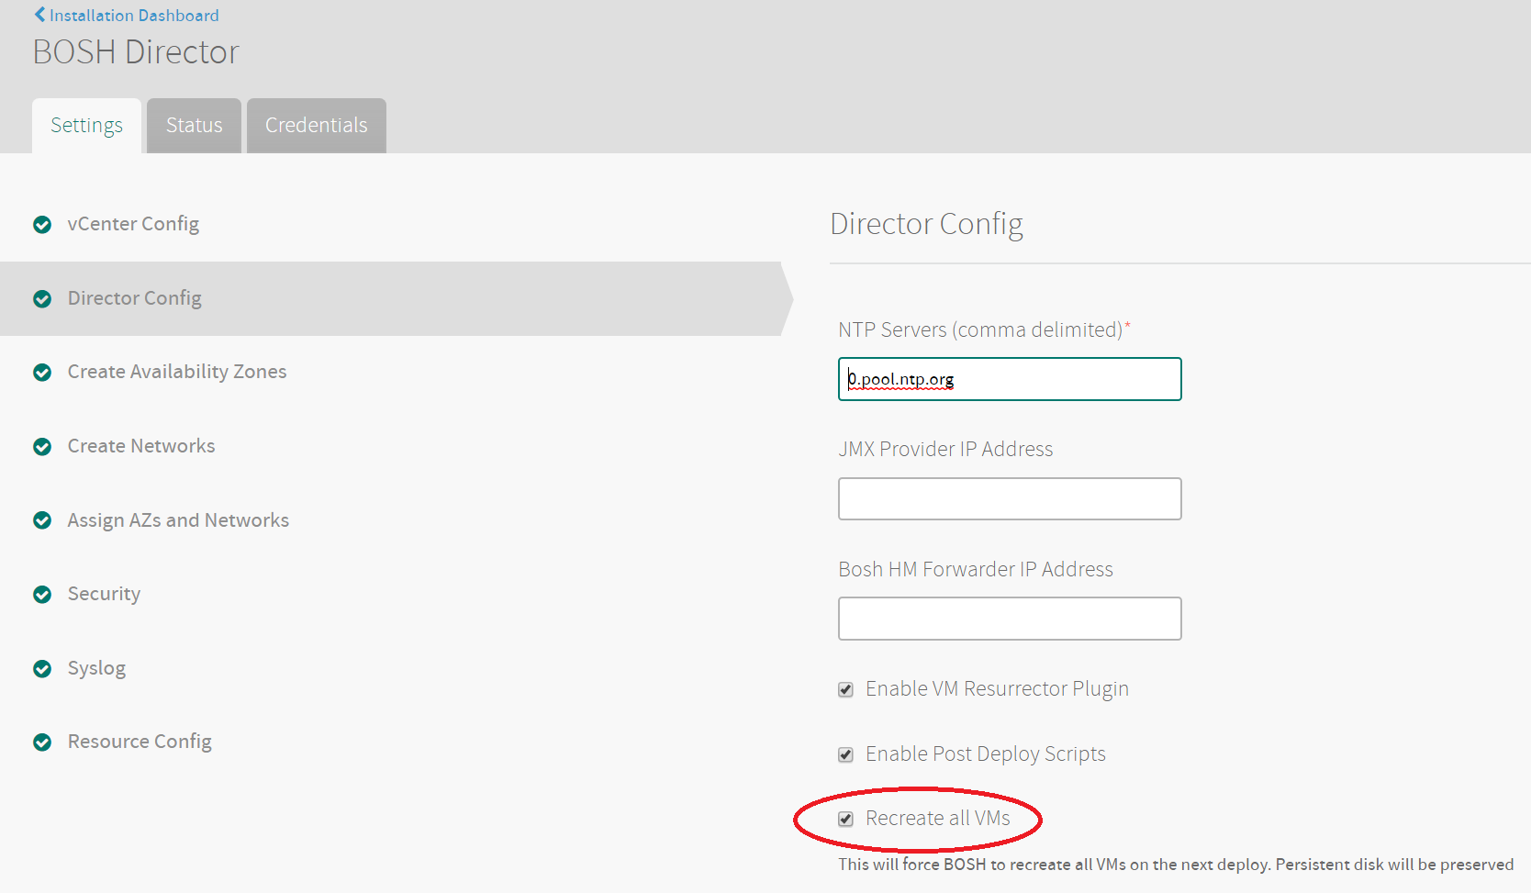Click green checkmark icon beside Assign AZs and Networks
Image resolution: width=1531 pixels, height=893 pixels.
click(42, 520)
